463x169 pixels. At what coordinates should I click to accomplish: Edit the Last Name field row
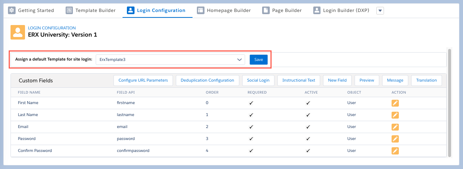pyautogui.click(x=395, y=115)
